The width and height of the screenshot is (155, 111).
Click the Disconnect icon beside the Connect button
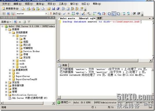tap(15, 22)
